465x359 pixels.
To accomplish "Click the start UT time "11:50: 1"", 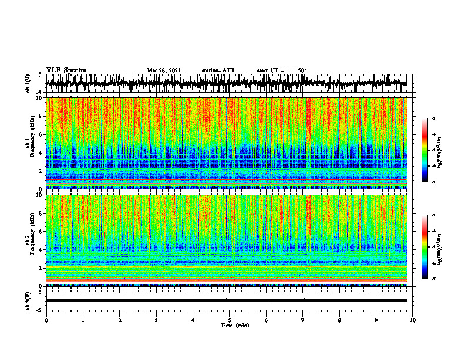I will click(x=300, y=70).
